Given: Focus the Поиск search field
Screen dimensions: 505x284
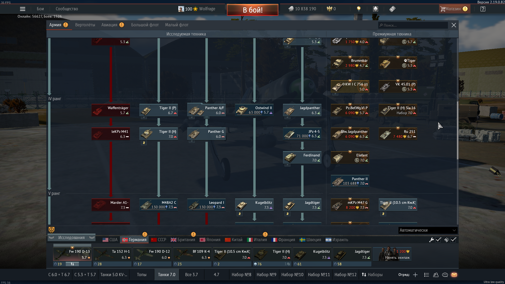Looking at the screenshot, I should click(x=413, y=25).
